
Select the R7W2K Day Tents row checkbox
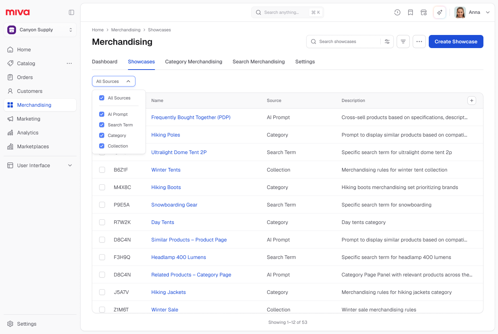click(102, 222)
